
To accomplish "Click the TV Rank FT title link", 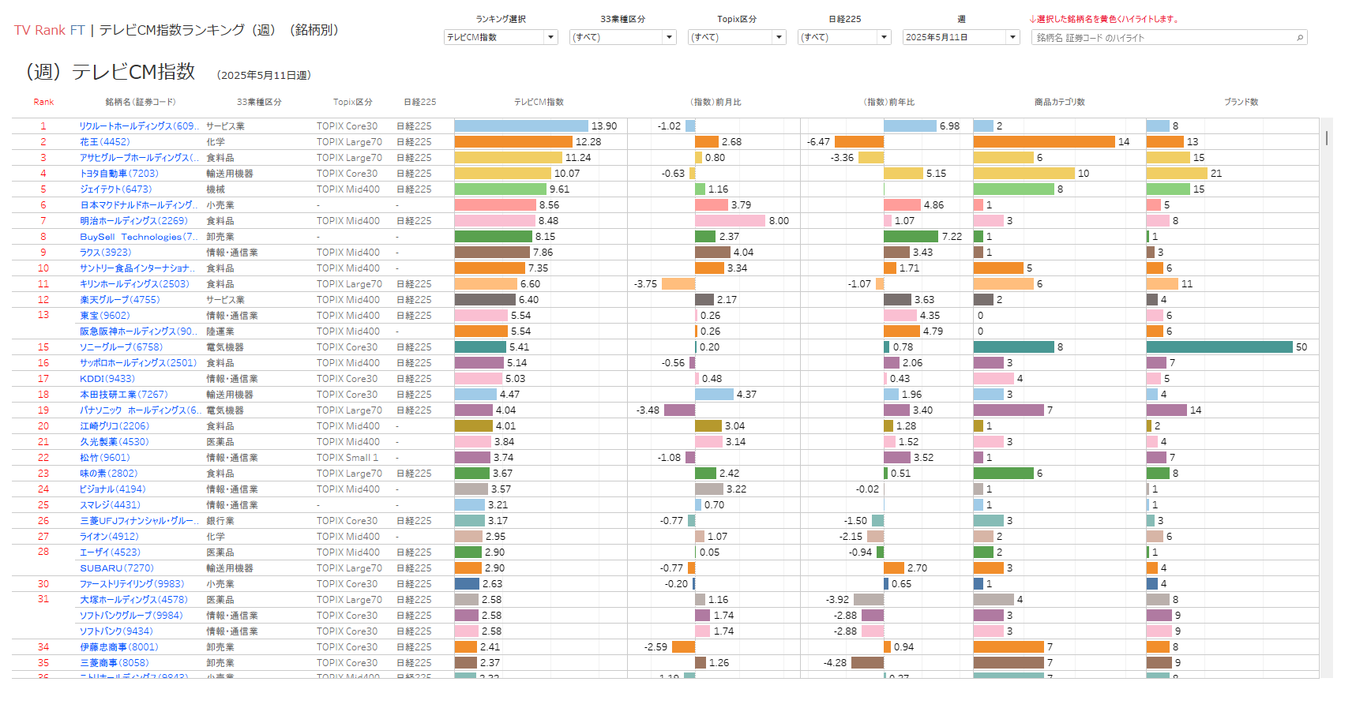I will (x=49, y=30).
